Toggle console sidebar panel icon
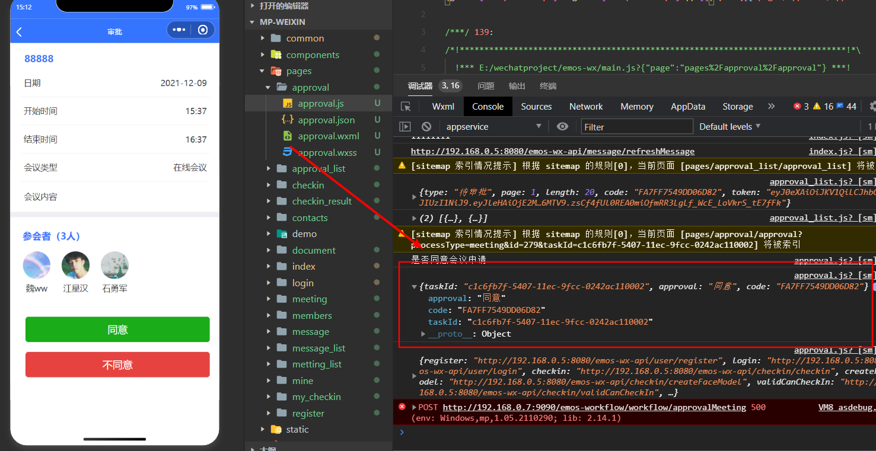 (x=405, y=126)
